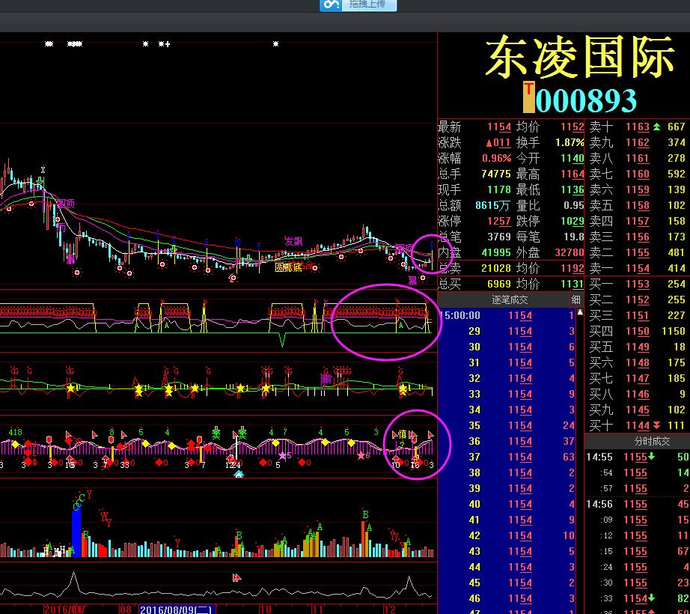Click the 最新 price value 1154
This screenshot has width=690, height=614.
[x=499, y=127]
